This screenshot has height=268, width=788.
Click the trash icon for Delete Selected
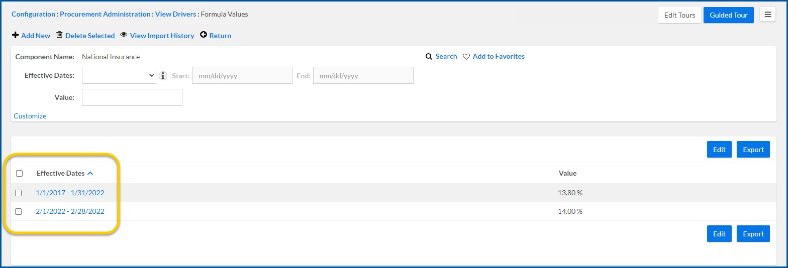[x=59, y=35]
